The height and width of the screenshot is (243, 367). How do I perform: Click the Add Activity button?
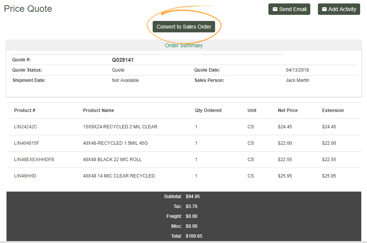(339, 9)
